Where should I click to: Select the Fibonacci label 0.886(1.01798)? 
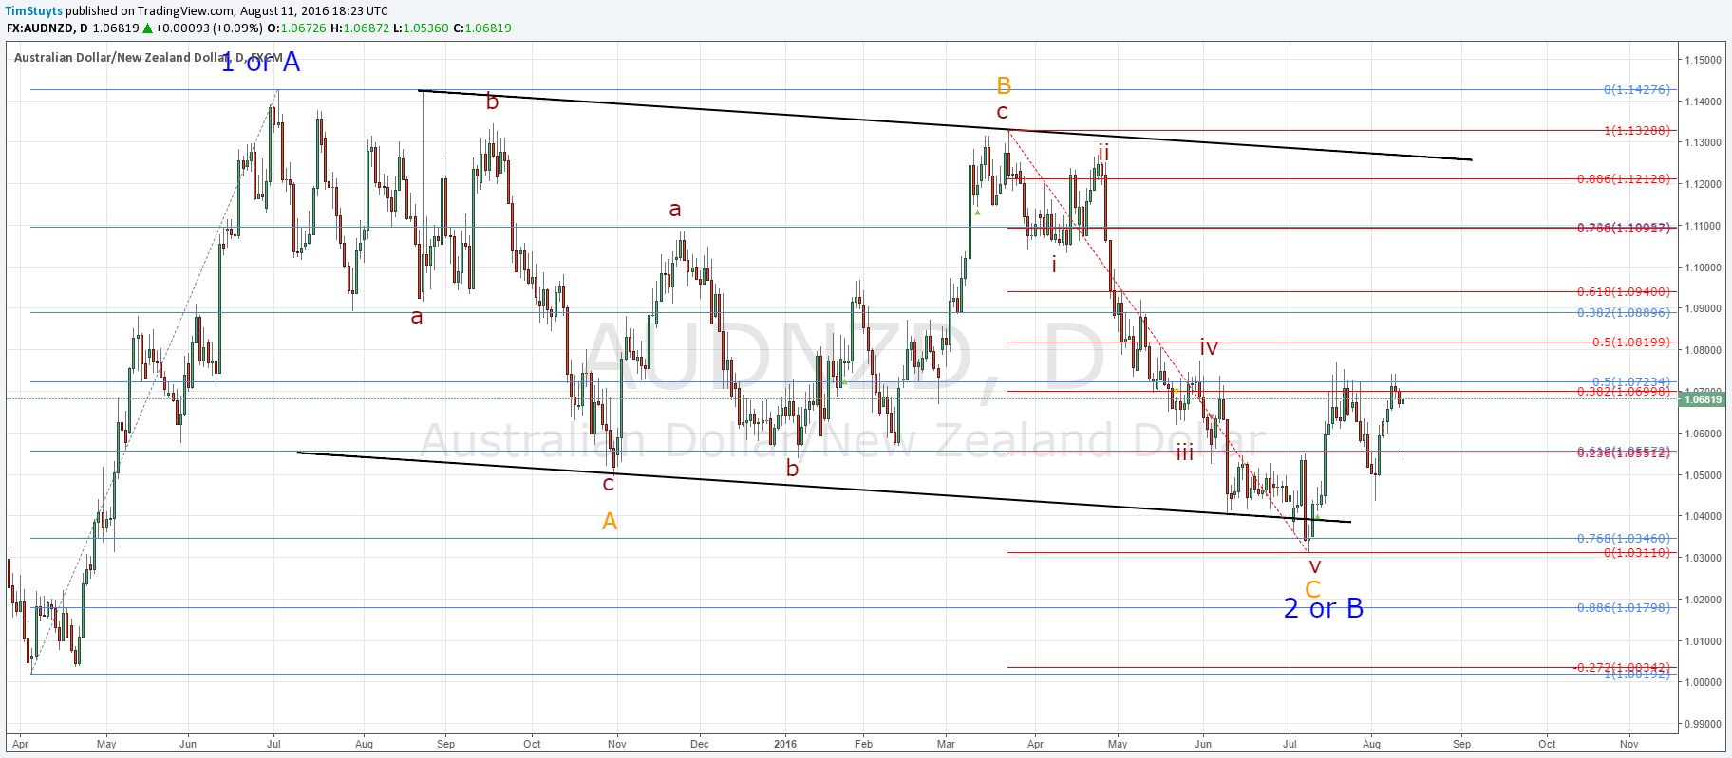coord(1624,607)
